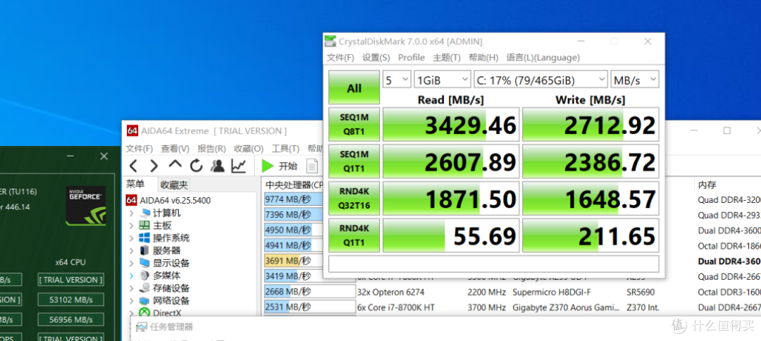Select 计算机 item in AIDA64 tree

click(x=160, y=213)
